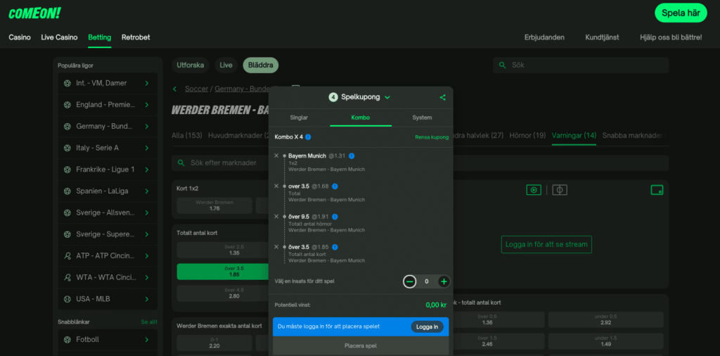Expand Fotboll quick link chevron
This screenshot has width=720, height=356.
click(147, 339)
